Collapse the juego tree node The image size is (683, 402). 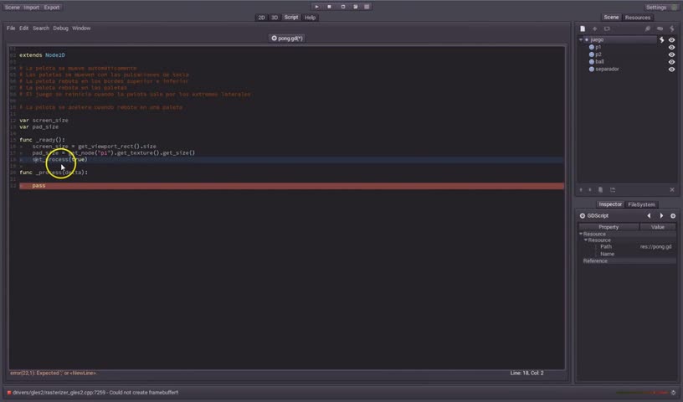pyautogui.click(x=581, y=39)
